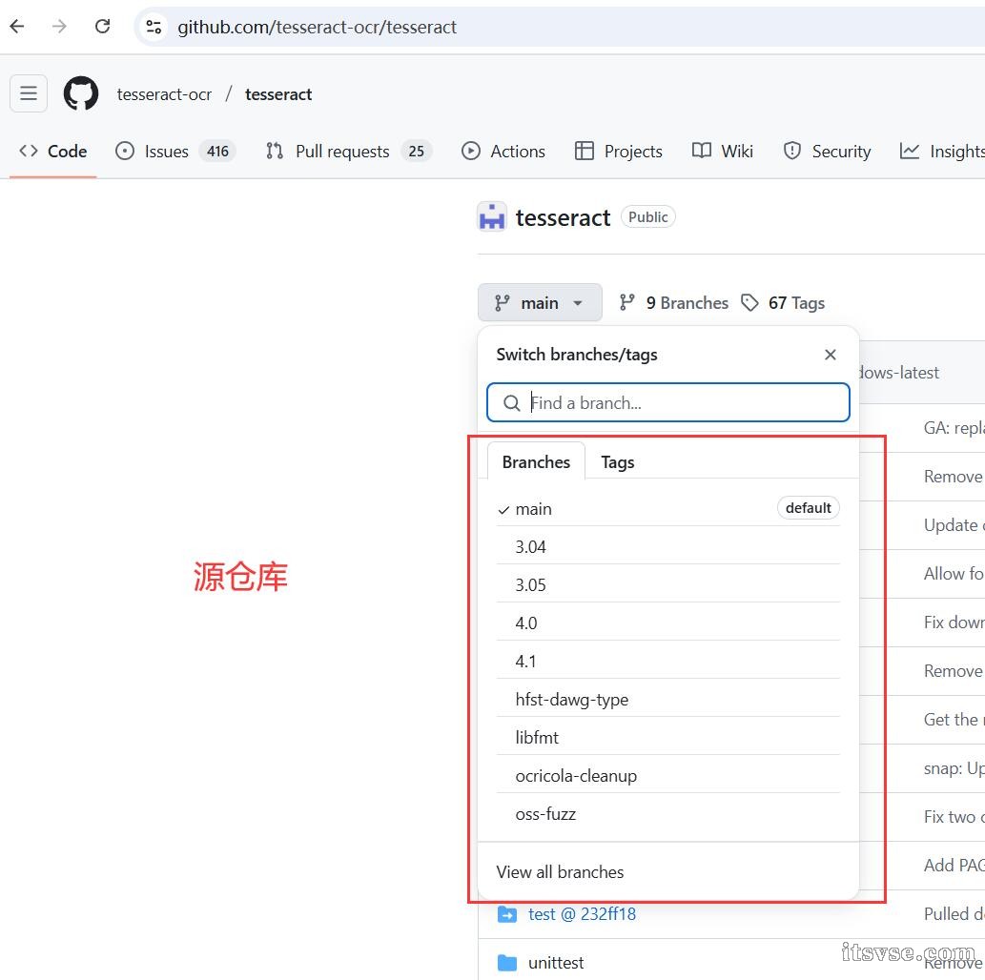
Task: Reload the page
Action: (x=102, y=27)
